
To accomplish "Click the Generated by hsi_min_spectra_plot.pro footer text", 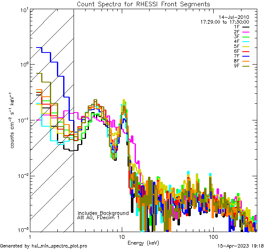I will tap(44, 246).
